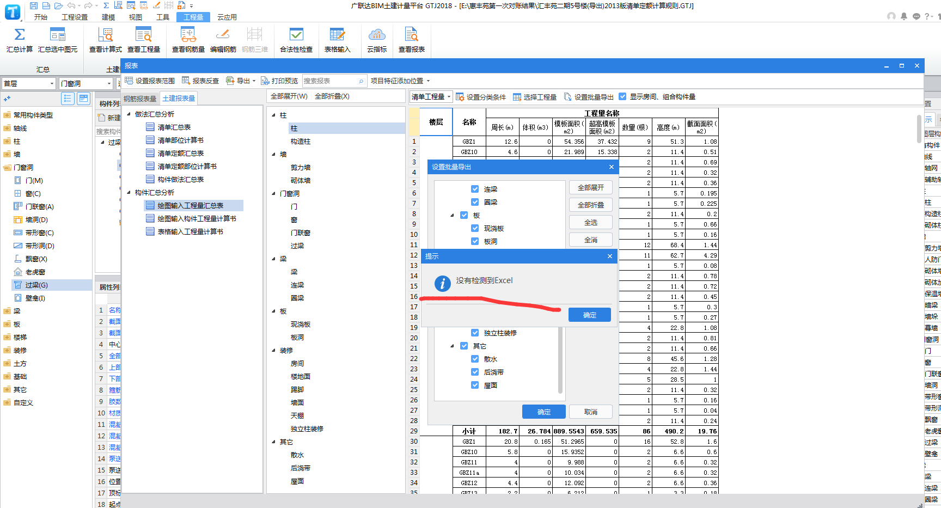
Task: Click 打印预览 in report toolbar
Action: (x=279, y=81)
